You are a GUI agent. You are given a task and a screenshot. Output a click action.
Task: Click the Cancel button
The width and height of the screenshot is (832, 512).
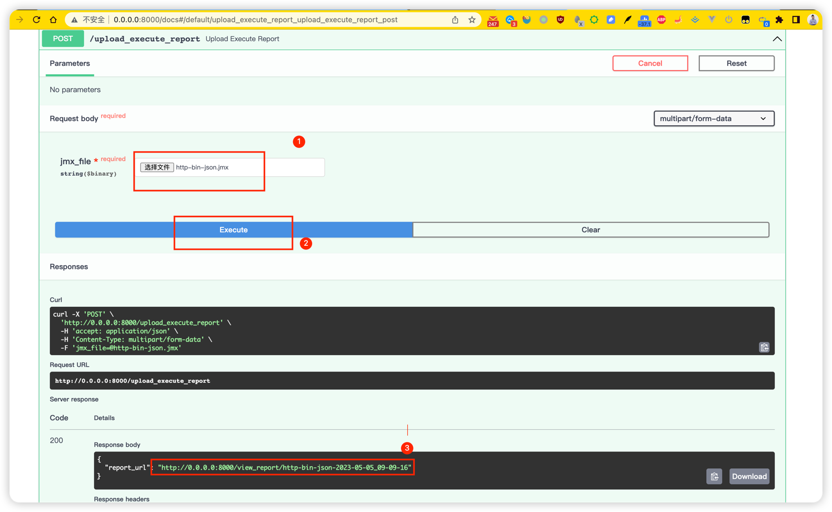coord(650,63)
